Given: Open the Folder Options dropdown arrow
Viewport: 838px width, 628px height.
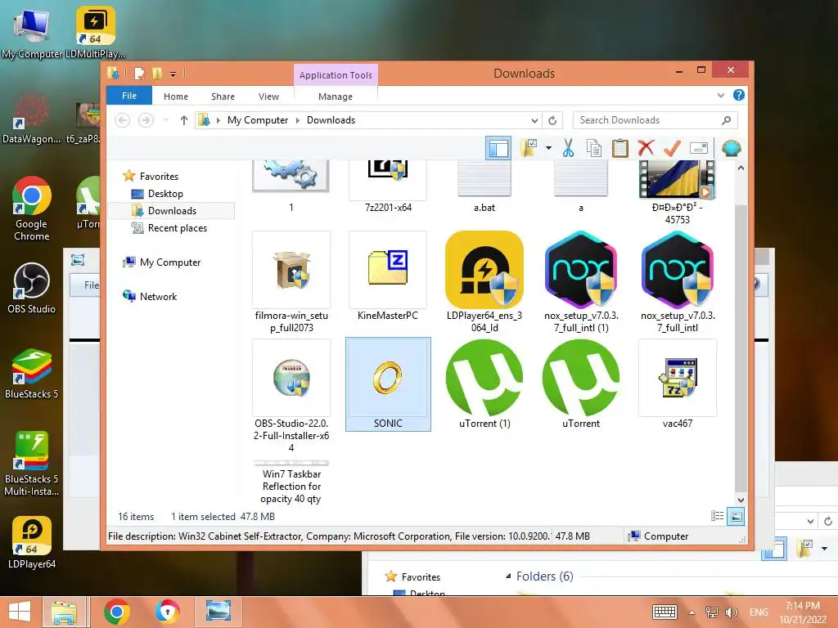Looking at the screenshot, I should tap(549, 148).
